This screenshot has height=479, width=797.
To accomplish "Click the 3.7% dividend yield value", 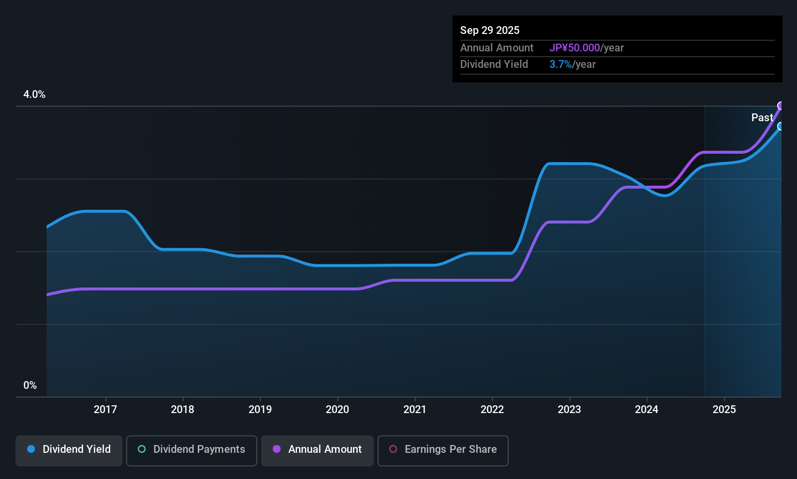I will coord(561,64).
